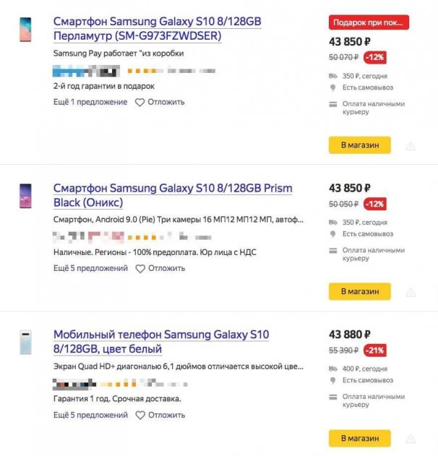438x456 pixels.
Task: Click the heart icon in the Prism Black listing
Action: tap(140, 268)
